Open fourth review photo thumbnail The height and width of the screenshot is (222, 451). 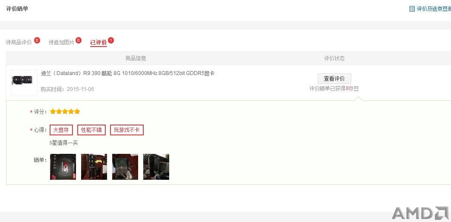click(x=156, y=167)
